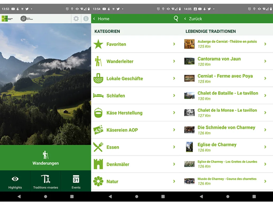Open the settings gear icon
The image size is (273, 205).
tap(76, 19)
